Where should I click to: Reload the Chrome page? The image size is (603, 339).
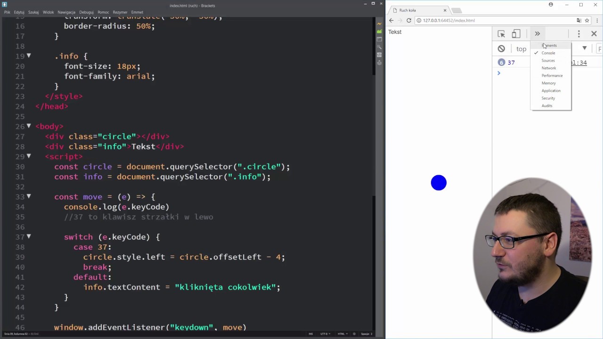409,20
